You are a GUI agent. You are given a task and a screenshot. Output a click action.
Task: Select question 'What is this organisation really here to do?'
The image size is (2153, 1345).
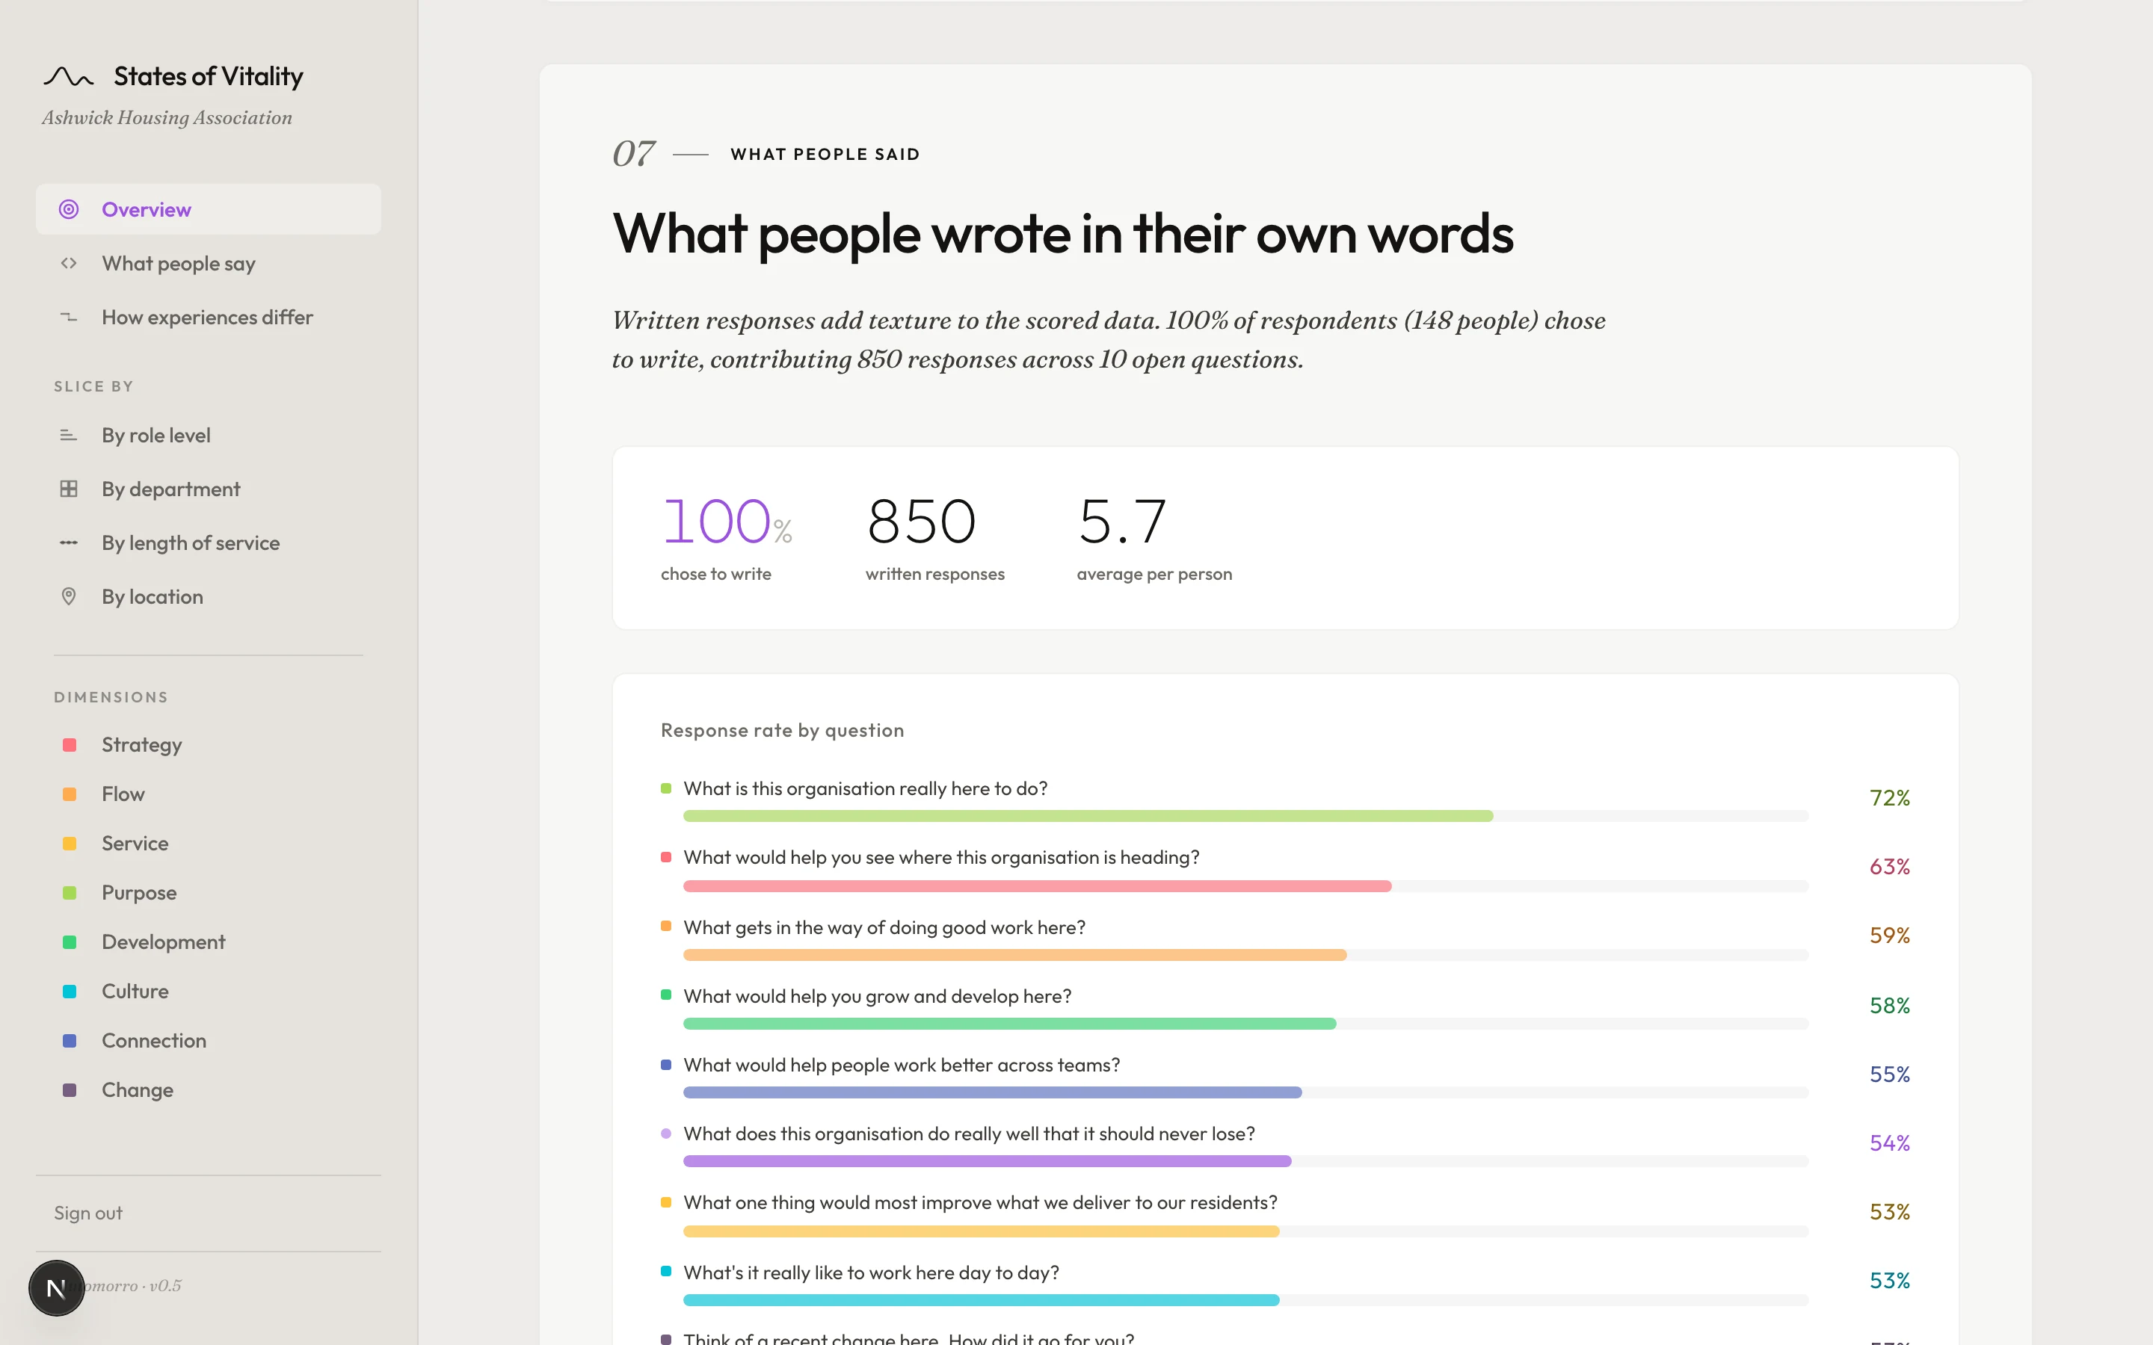coord(865,788)
